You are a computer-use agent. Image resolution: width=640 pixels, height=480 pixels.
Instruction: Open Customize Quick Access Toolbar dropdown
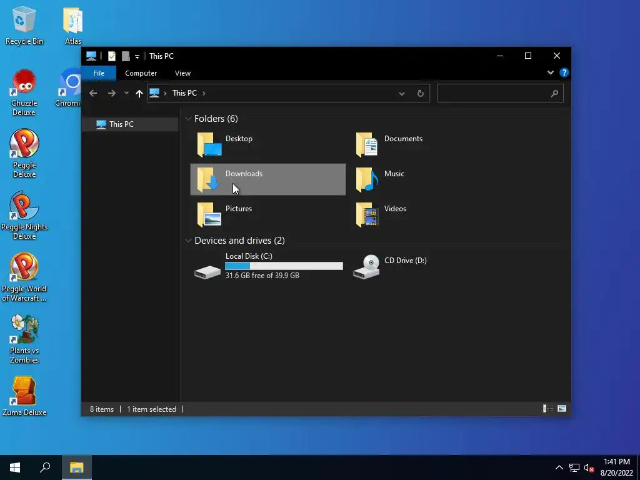pos(137,56)
